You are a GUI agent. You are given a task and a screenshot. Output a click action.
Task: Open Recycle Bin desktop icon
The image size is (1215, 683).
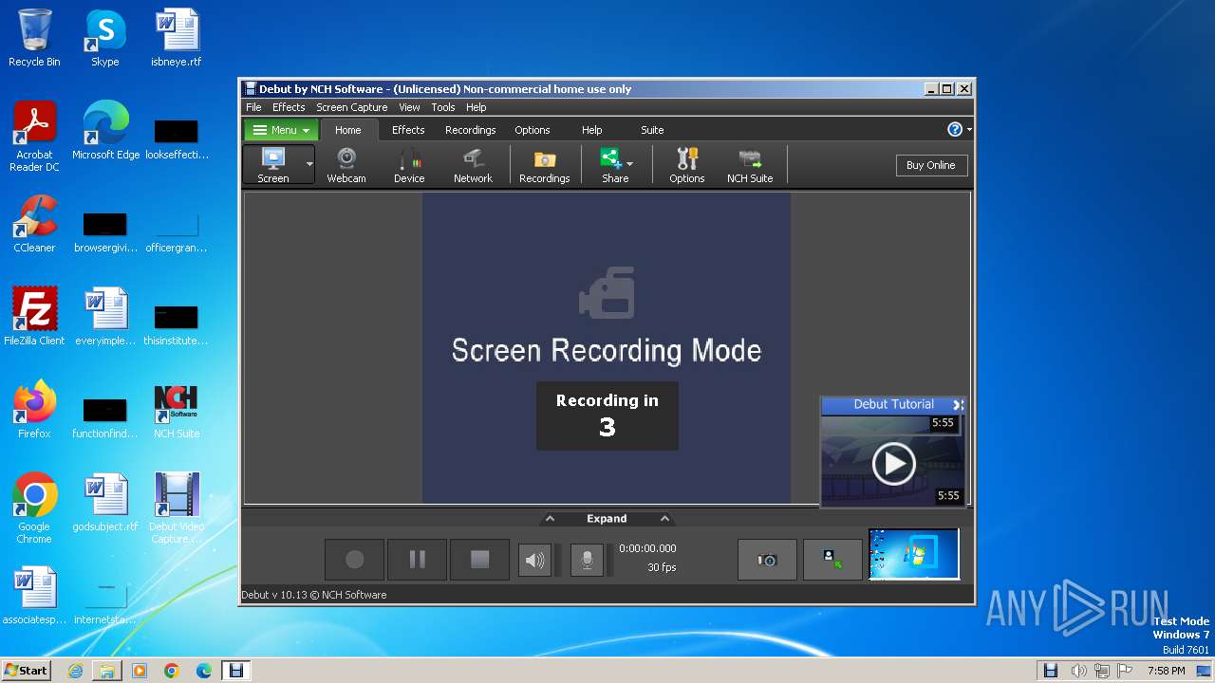(x=34, y=38)
